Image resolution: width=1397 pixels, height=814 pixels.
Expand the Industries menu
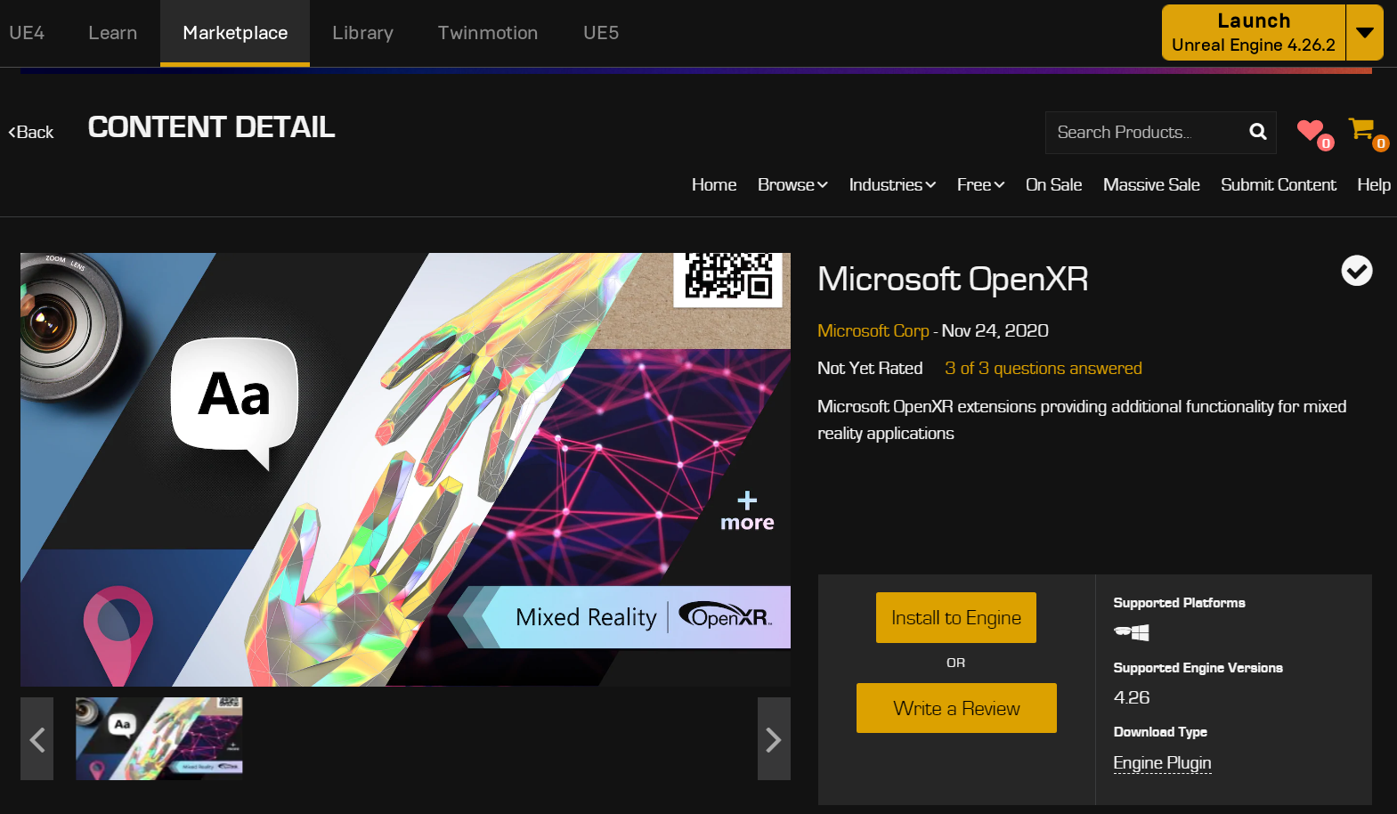click(892, 185)
